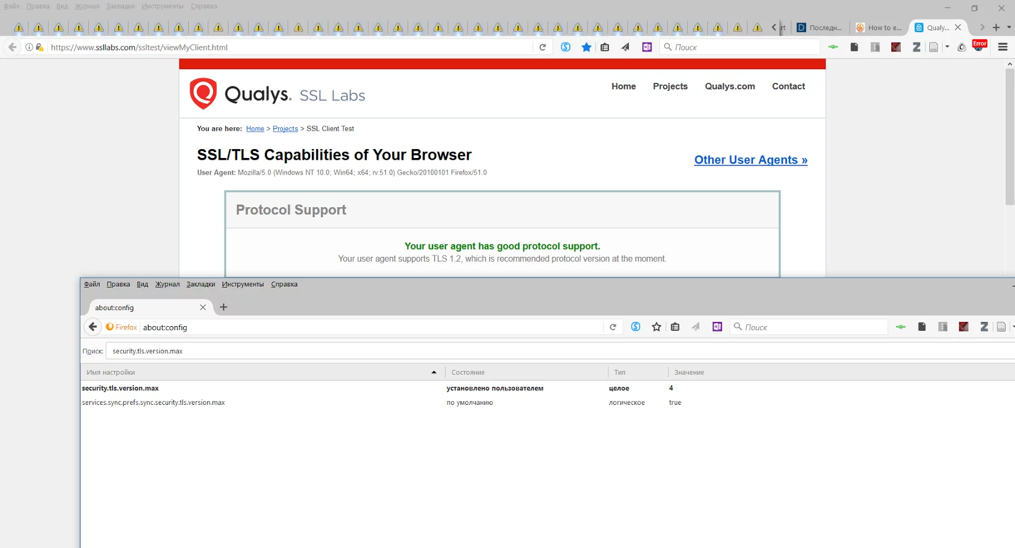Click the about:config address bar

[371, 327]
